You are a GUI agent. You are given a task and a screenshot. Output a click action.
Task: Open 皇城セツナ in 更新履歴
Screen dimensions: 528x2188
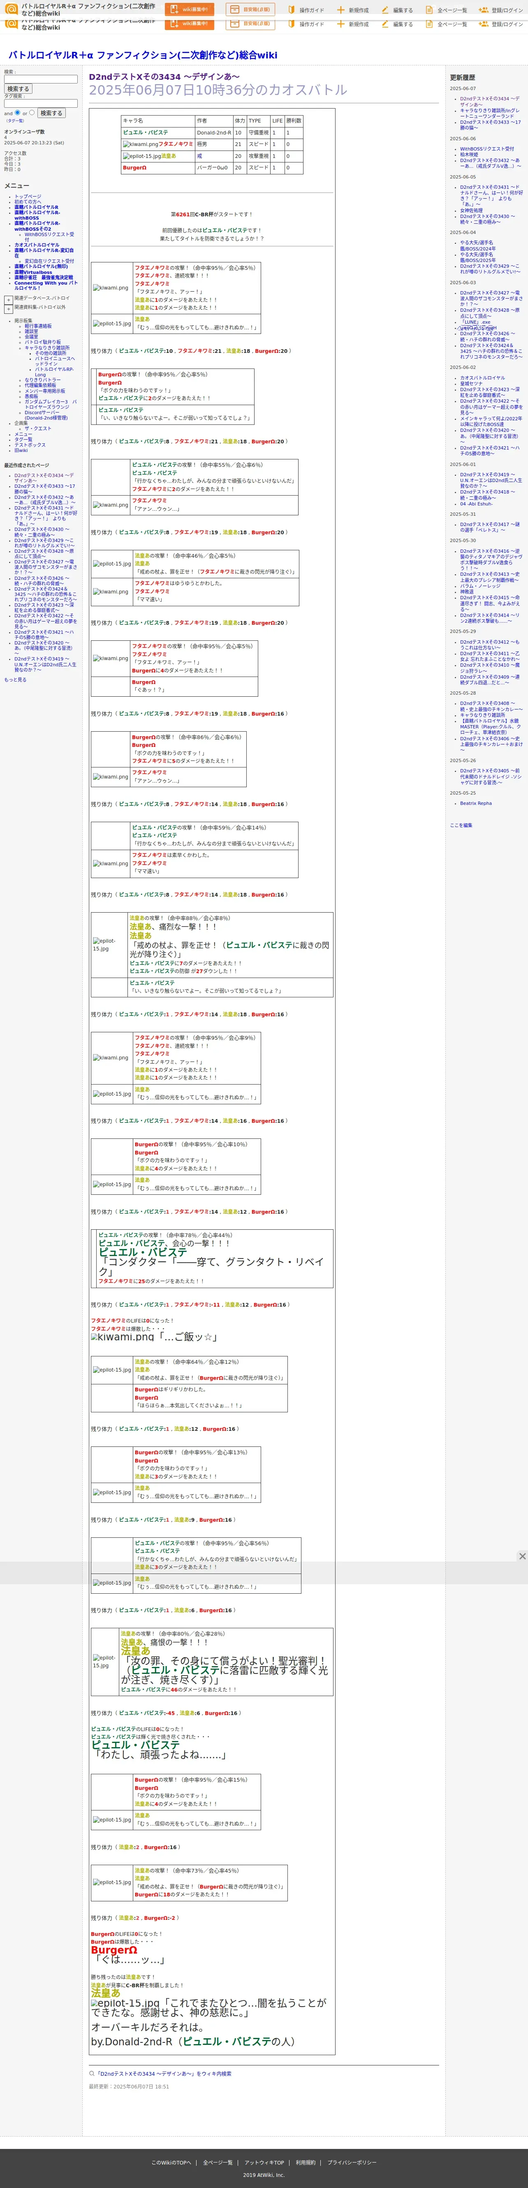coord(471,384)
